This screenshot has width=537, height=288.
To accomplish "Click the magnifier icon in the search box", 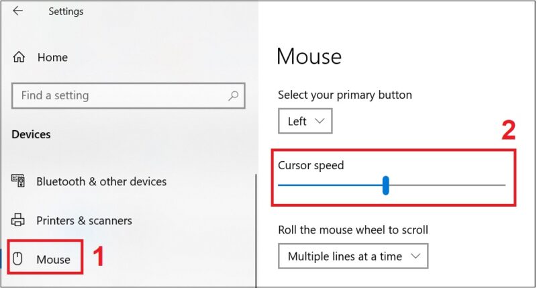I will tap(233, 95).
